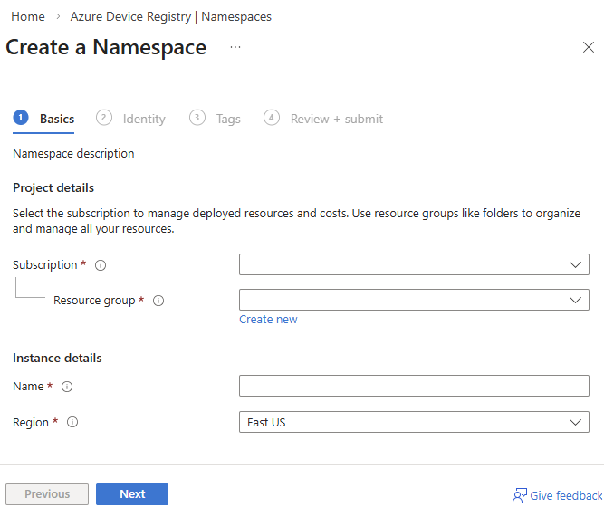Click the Name input field

coord(414,386)
